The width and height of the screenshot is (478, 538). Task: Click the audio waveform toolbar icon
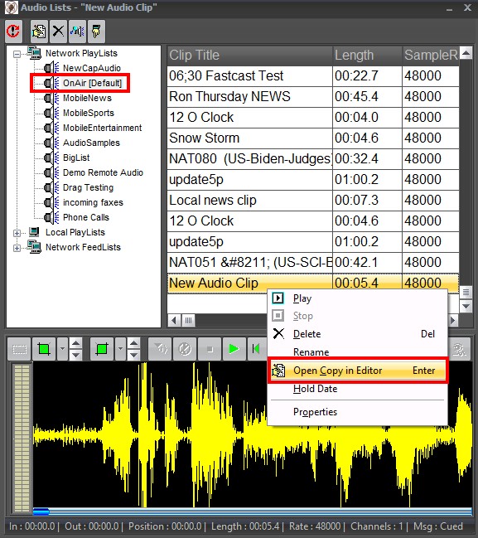(78, 32)
